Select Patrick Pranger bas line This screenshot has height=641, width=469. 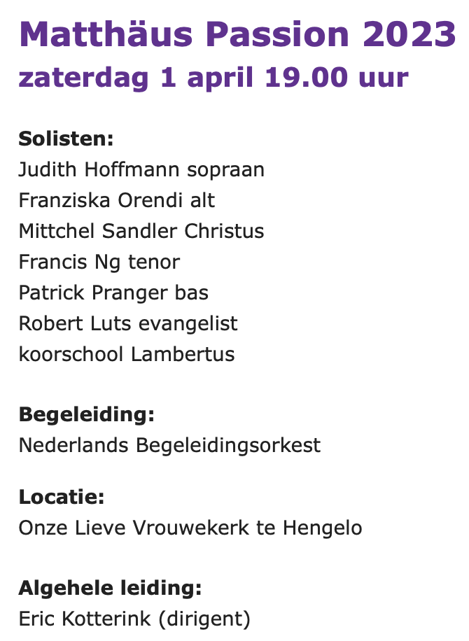coord(113,293)
